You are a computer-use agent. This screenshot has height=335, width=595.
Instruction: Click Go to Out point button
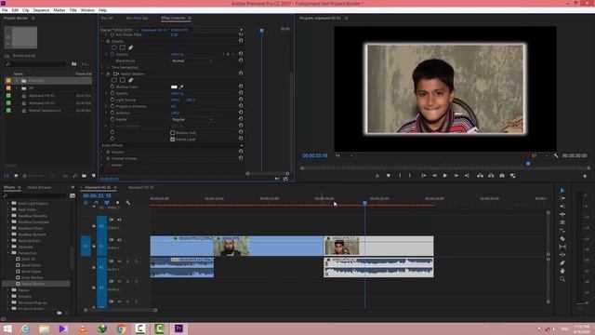(x=467, y=176)
